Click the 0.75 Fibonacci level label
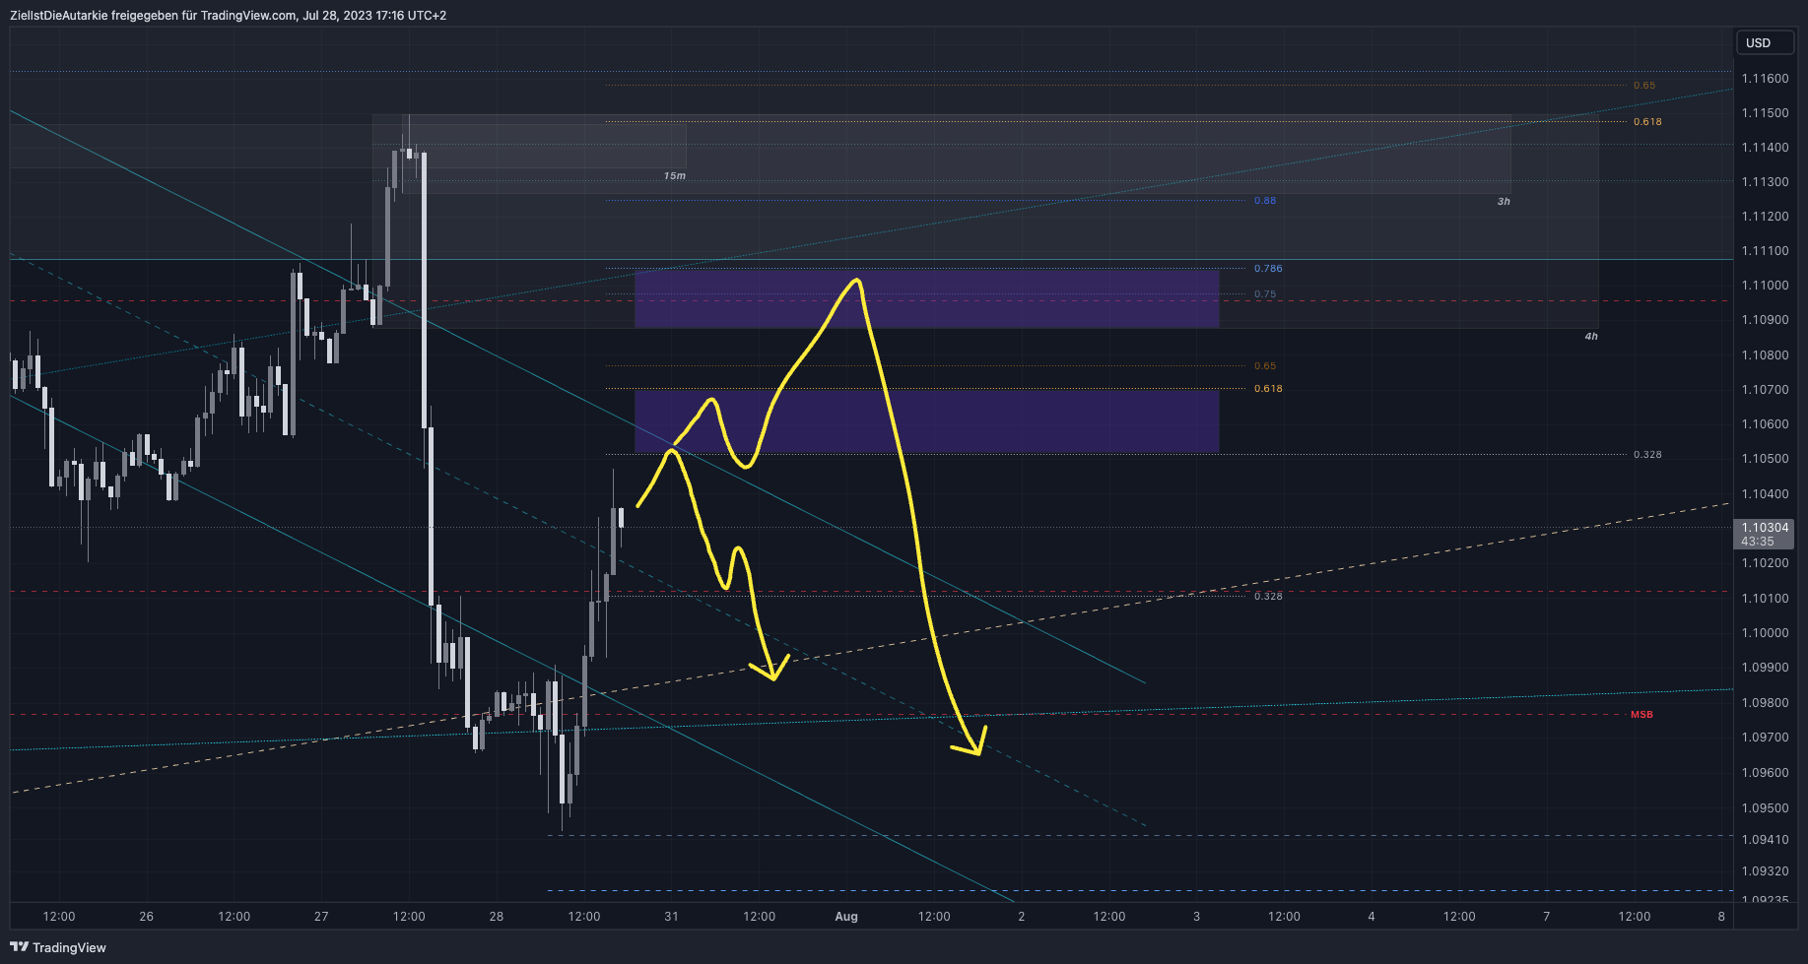 pos(1265,294)
